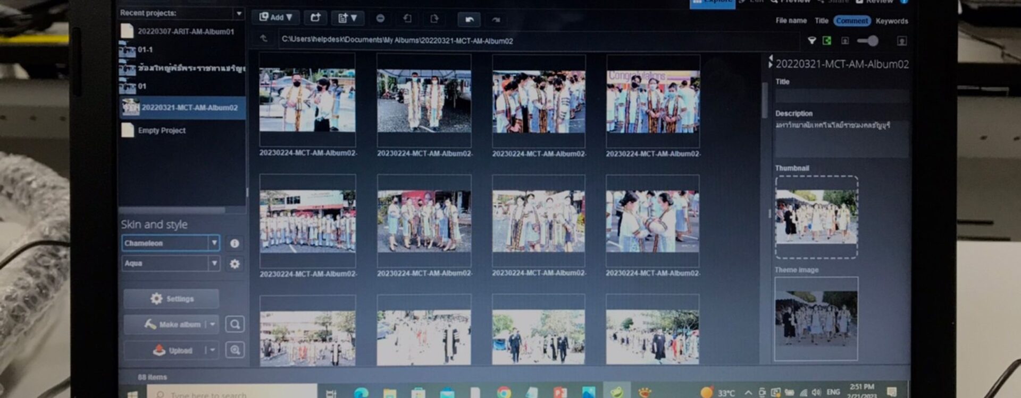Viewport: 1021px width, 398px height.
Task: Select thumbnail showing the Congratulations banner
Action: tap(652, 101)
